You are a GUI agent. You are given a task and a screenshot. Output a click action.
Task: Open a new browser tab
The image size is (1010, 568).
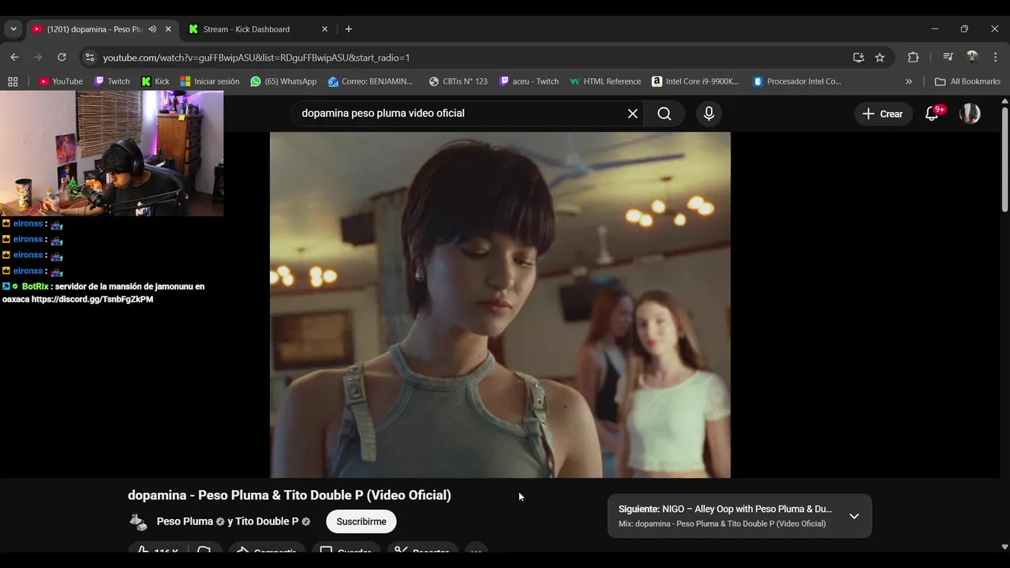(349, 29)
